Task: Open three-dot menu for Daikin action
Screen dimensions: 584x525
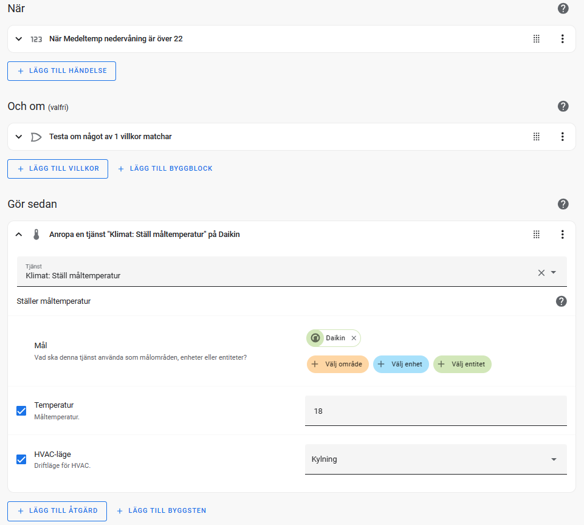Action: 562,234
